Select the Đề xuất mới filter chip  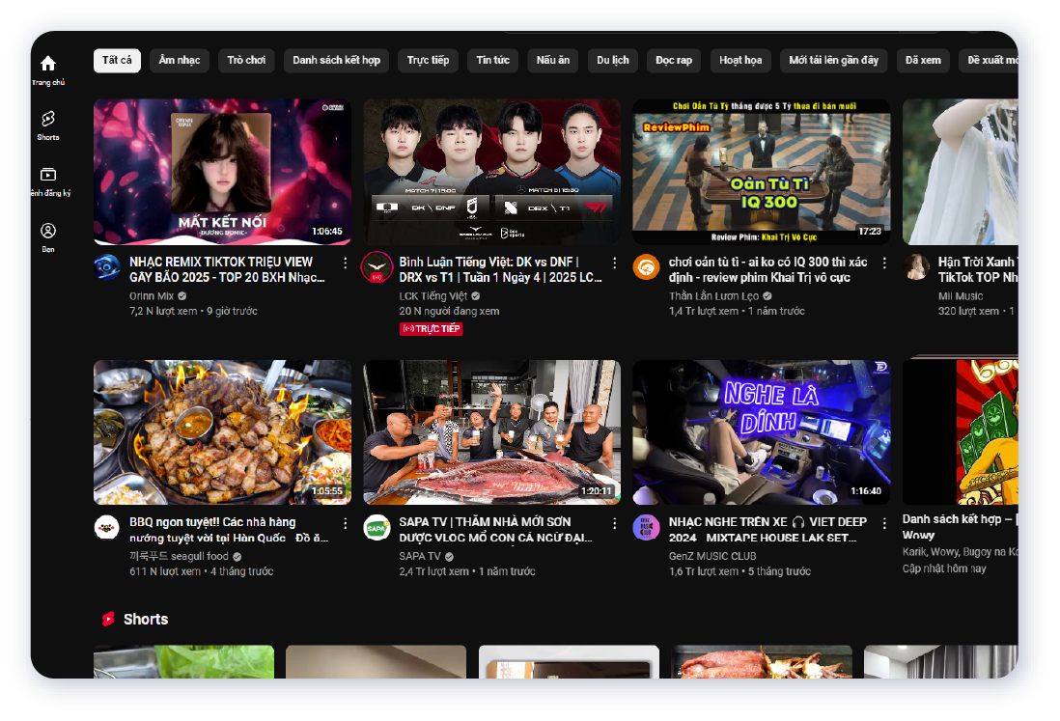click(x=989, y=60)
